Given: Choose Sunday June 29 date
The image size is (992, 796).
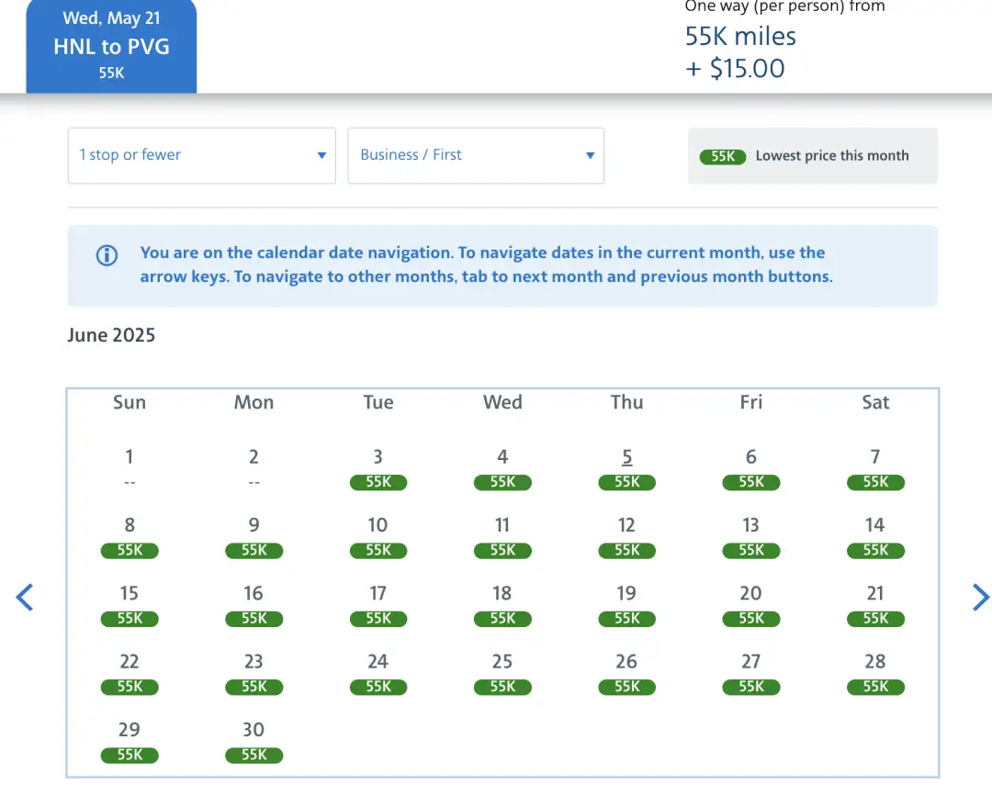Looking at the screenshot, I should point(130,740).
